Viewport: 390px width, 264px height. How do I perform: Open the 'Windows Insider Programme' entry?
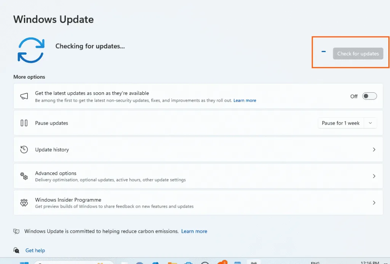tap(198, 203)
